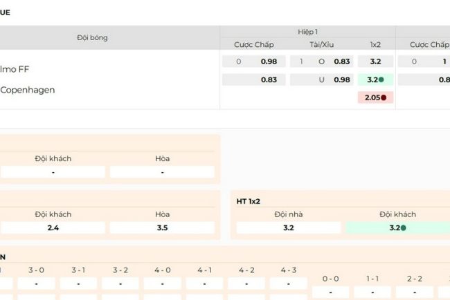Select Hòa odds 3.5
The image size is (450, 300).
tap(162, 227)
